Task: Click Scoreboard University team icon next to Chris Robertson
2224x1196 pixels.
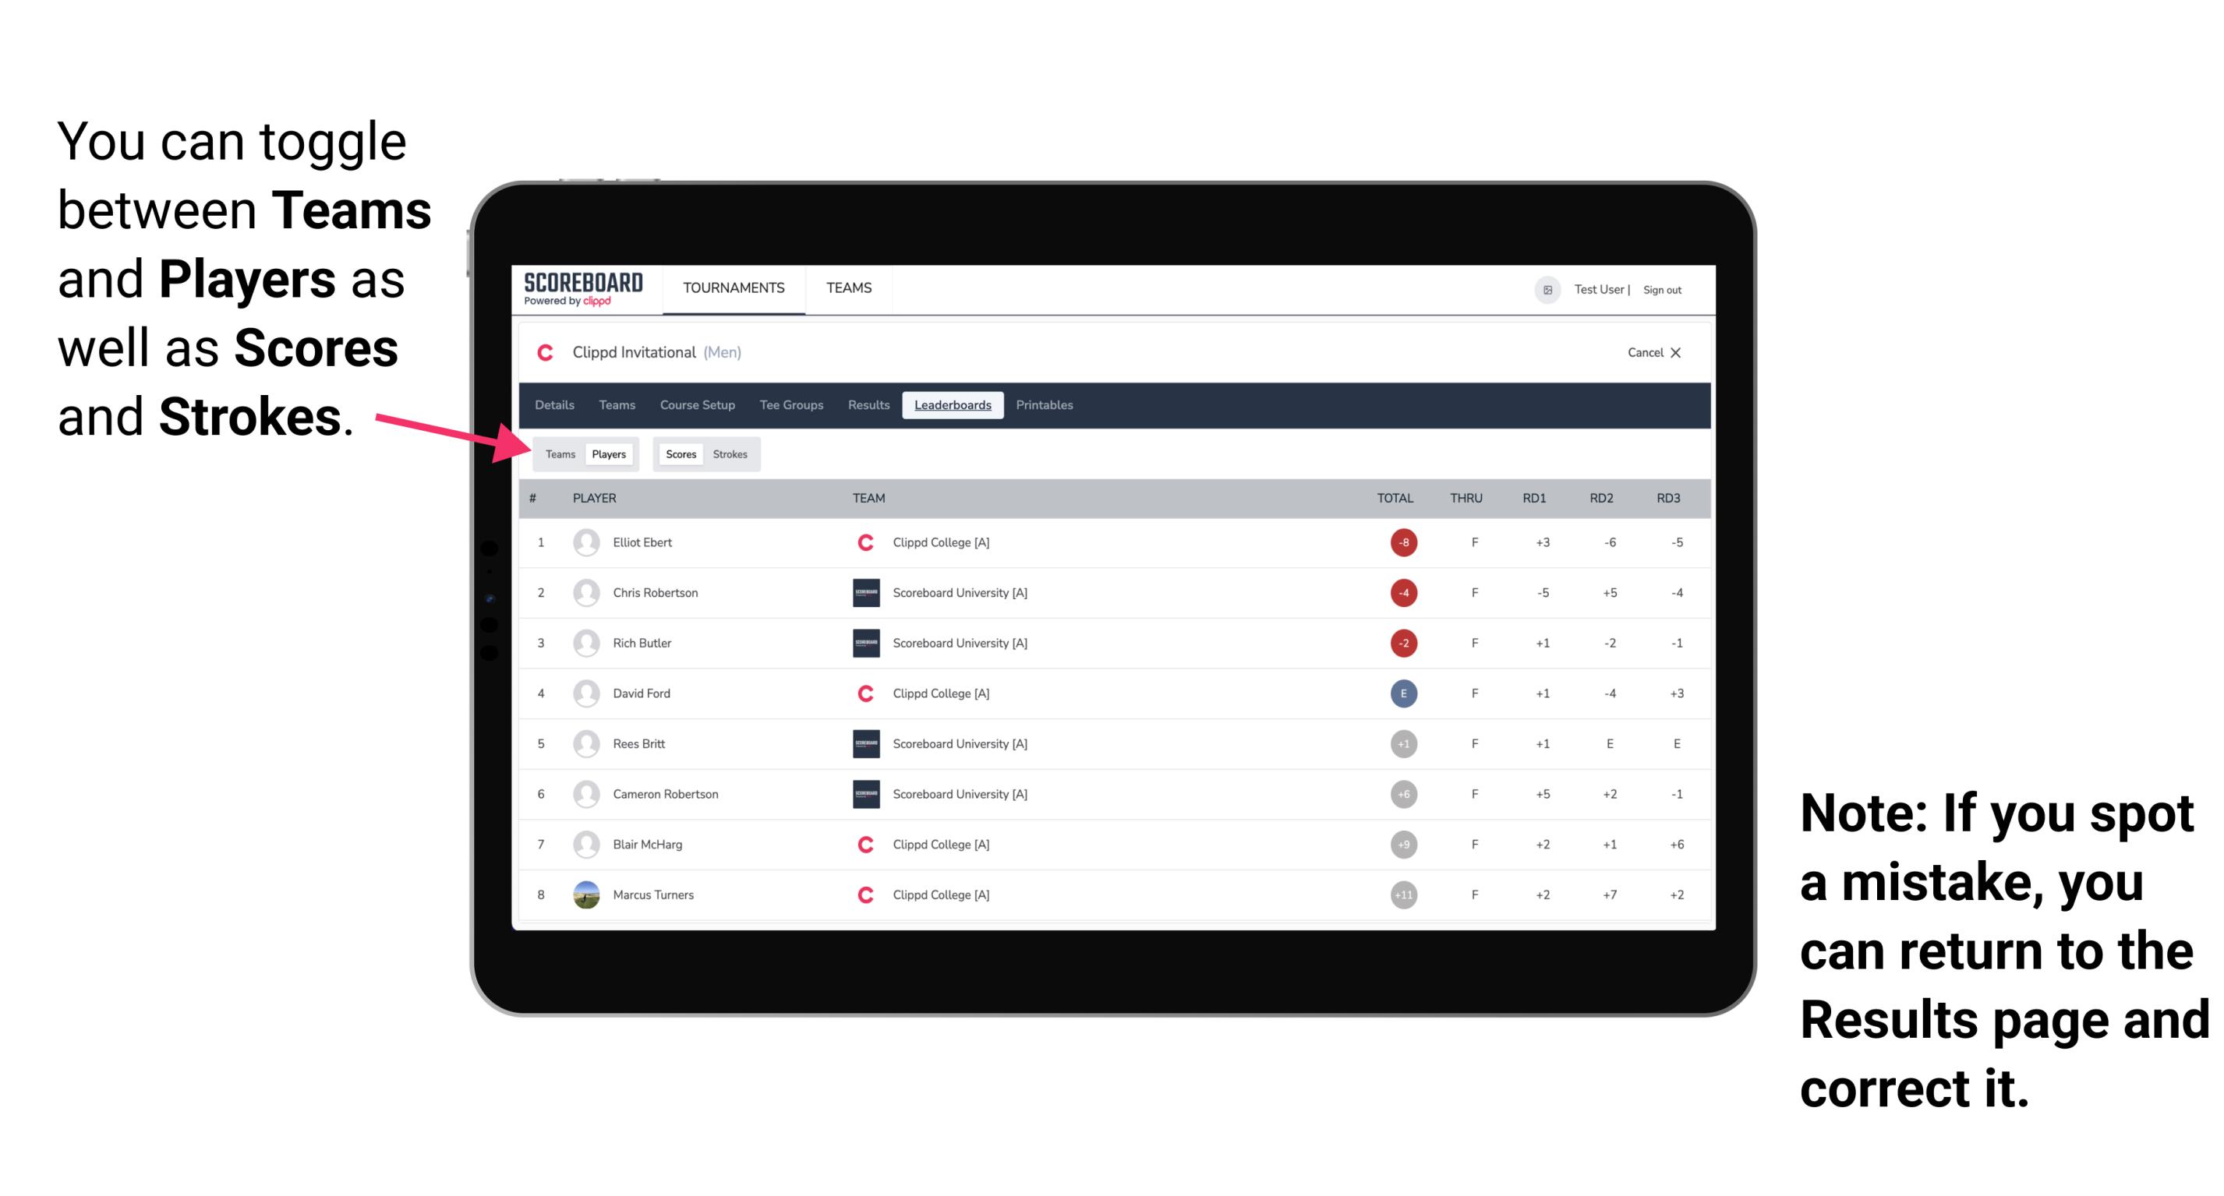Action: (861, 592)
